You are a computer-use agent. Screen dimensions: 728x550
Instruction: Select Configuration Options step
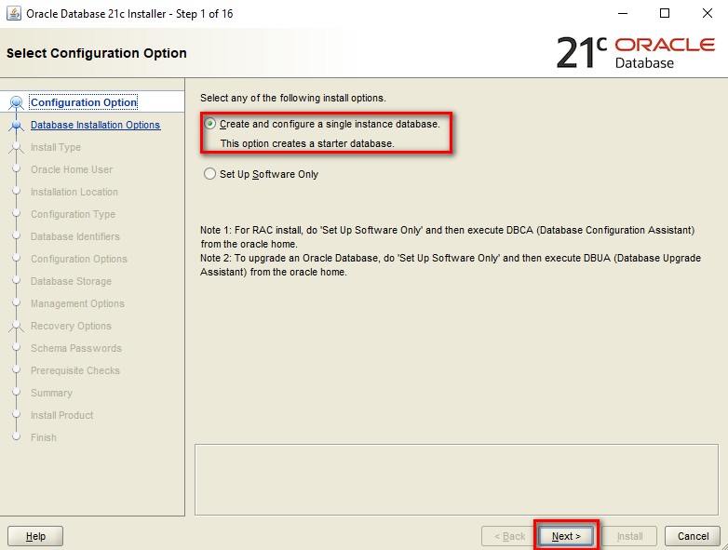point(79,259)
